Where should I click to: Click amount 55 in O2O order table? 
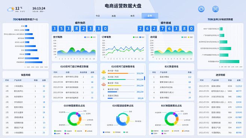click(92, 98)
